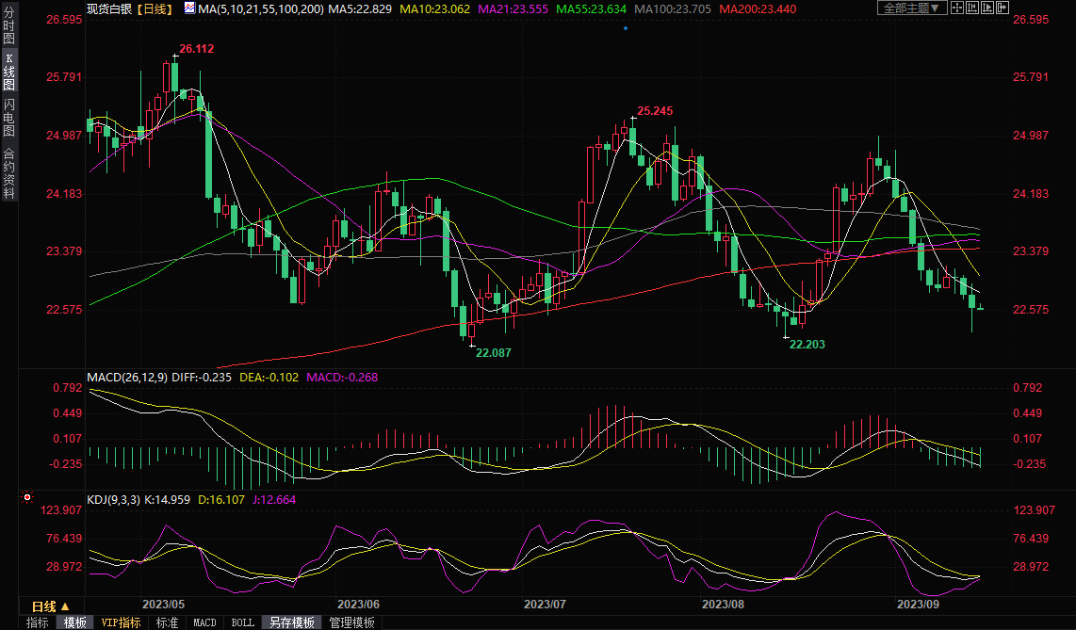Open the 全部主题 dropdown

(910, 8)
